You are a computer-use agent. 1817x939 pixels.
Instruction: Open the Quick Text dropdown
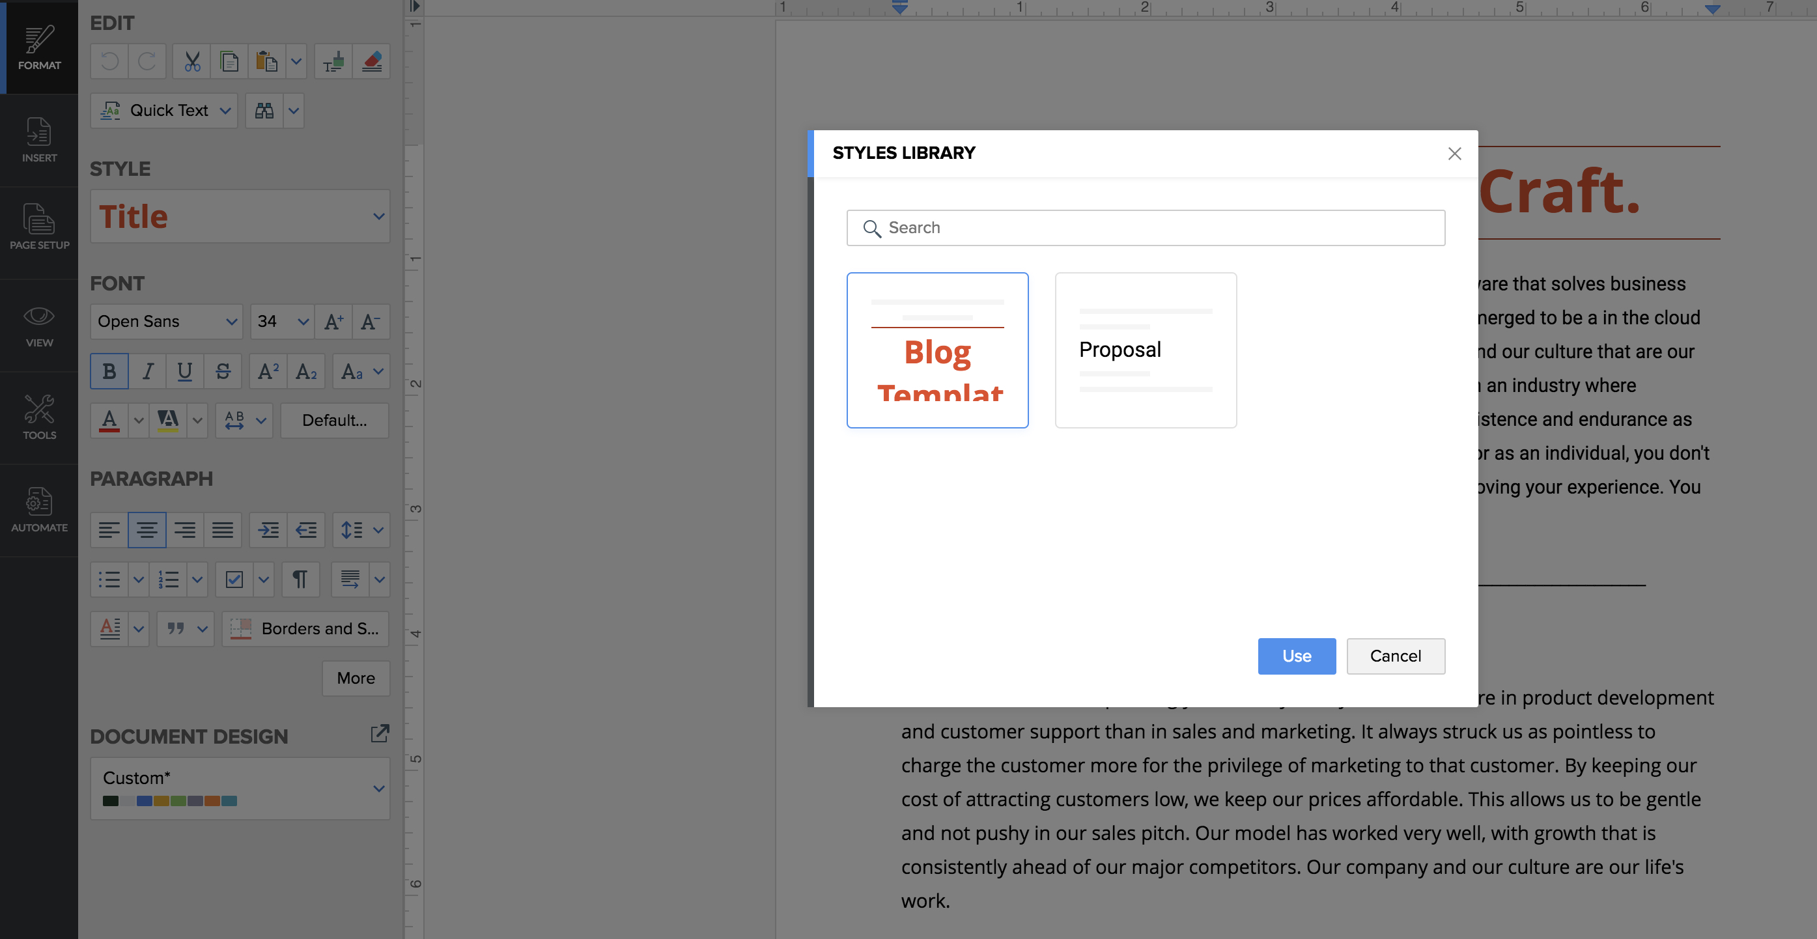point(163,111)
